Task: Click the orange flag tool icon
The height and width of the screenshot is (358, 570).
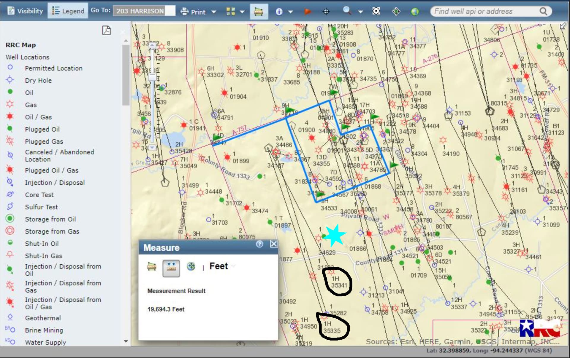Action: click(308, 12)
